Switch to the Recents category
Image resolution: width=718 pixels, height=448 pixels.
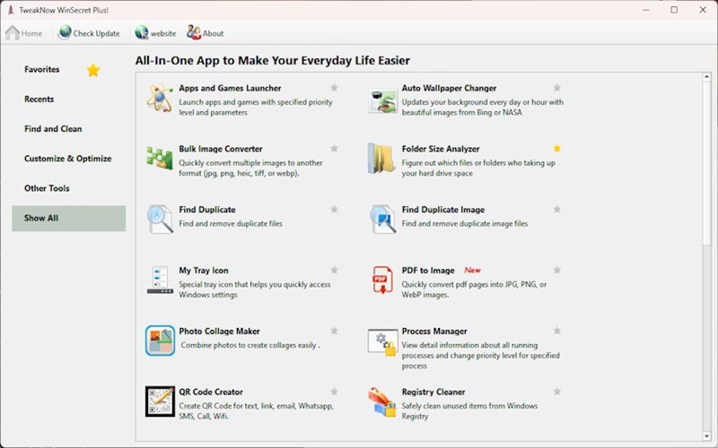tap(39, 99)
